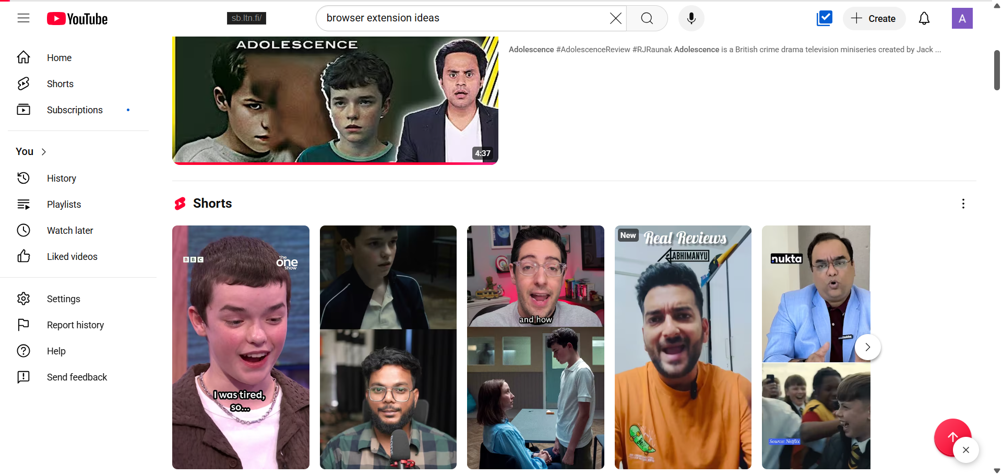Open Help link
This screenshot has height=476, width=1002.
[78, 351]
